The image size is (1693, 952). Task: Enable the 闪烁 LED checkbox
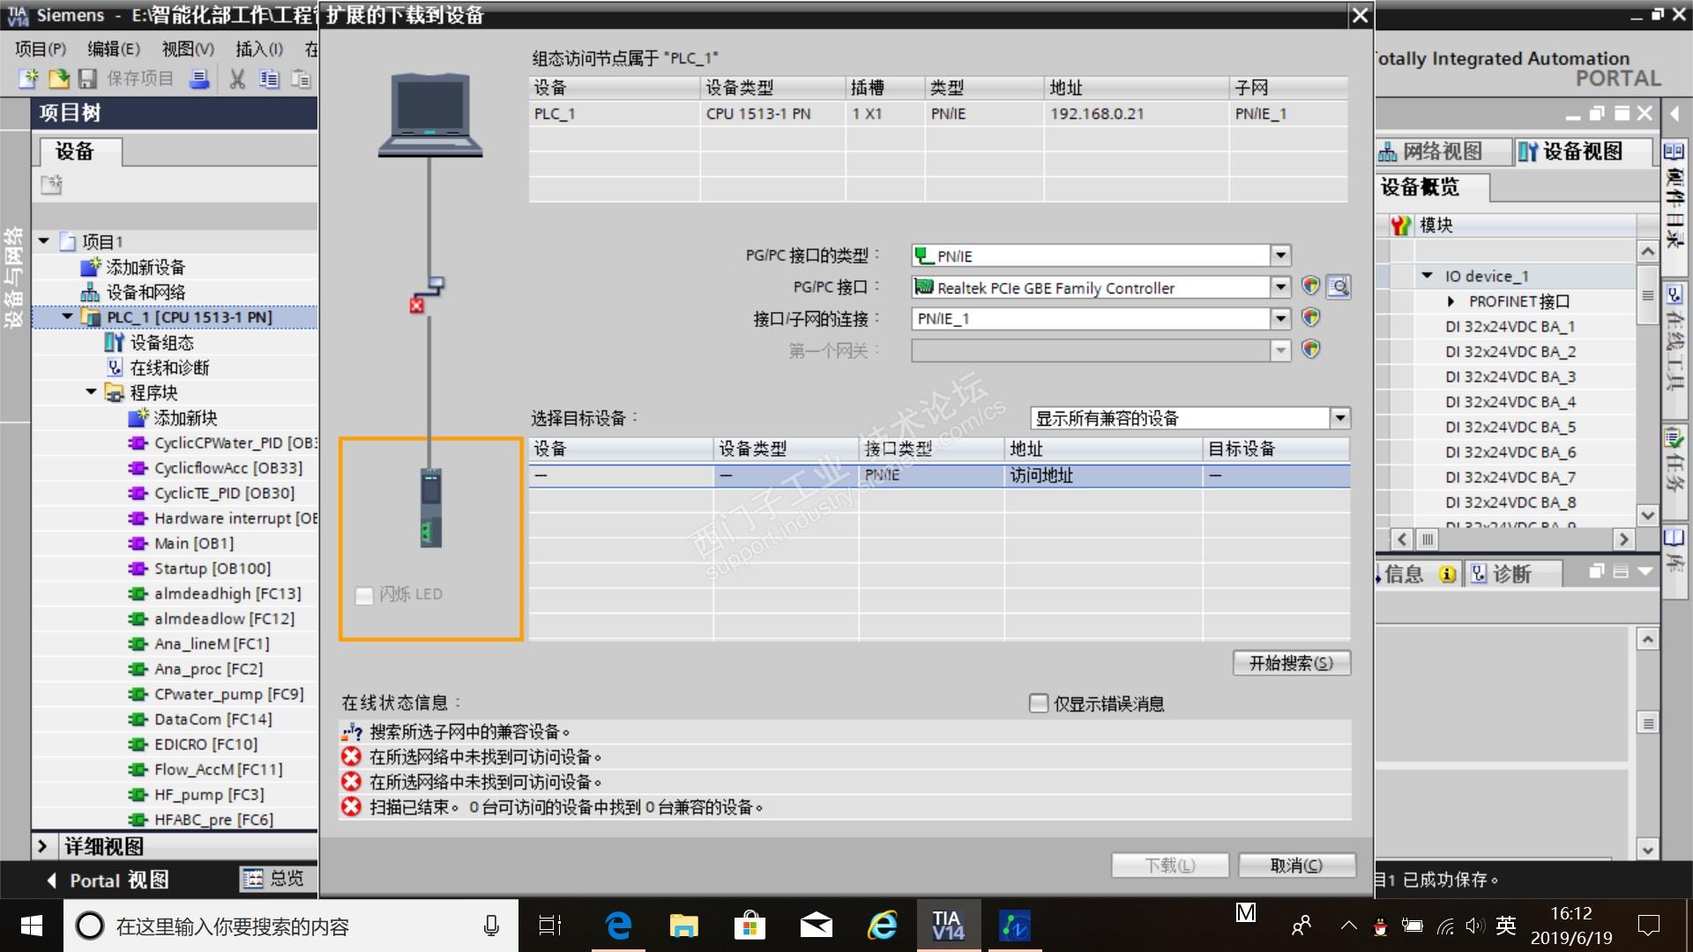coord(364,596)
